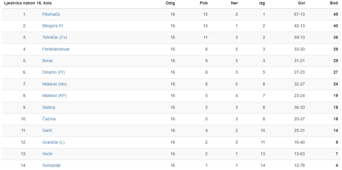Screen dimensions: 342x170
Task: Open the Mladost (Mo) team link
Action: [54, 84]
